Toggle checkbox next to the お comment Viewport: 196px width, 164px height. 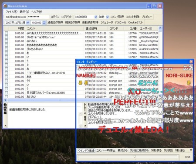click(x=6, y=69)
